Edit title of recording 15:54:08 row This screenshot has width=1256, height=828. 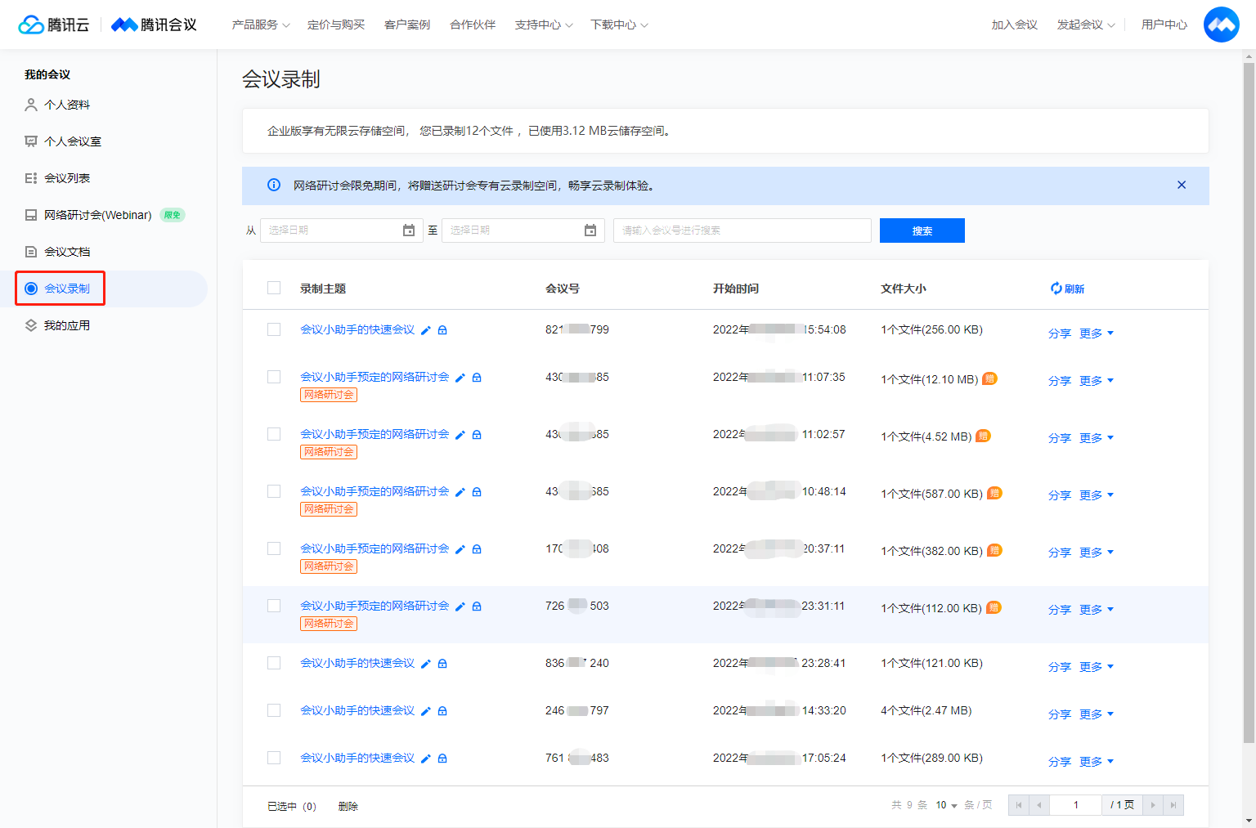coord(426,330)
